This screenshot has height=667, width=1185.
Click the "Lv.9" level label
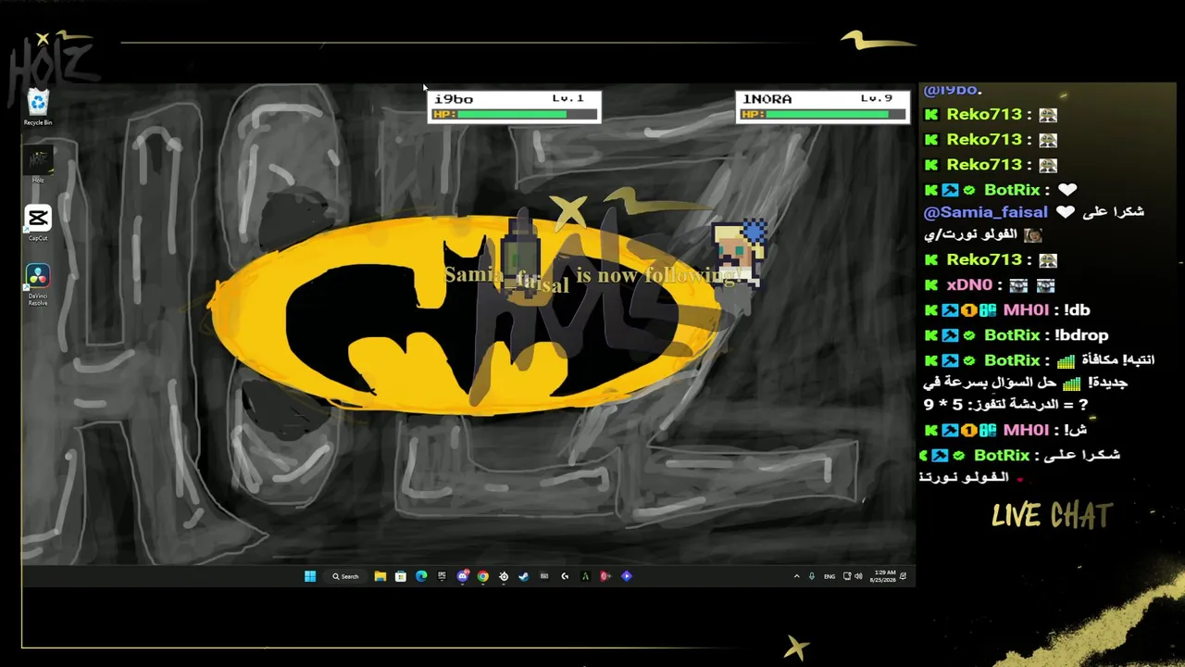(x=876, y=98)
